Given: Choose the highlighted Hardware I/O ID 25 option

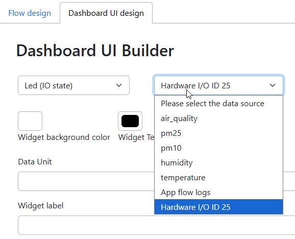Looking at the screenshot, I should click(218, 207).
